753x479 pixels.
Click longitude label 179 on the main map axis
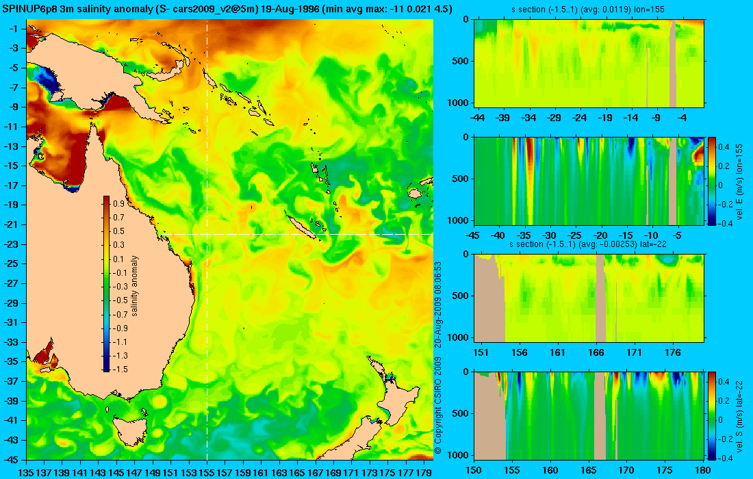(x=423, y=473)
